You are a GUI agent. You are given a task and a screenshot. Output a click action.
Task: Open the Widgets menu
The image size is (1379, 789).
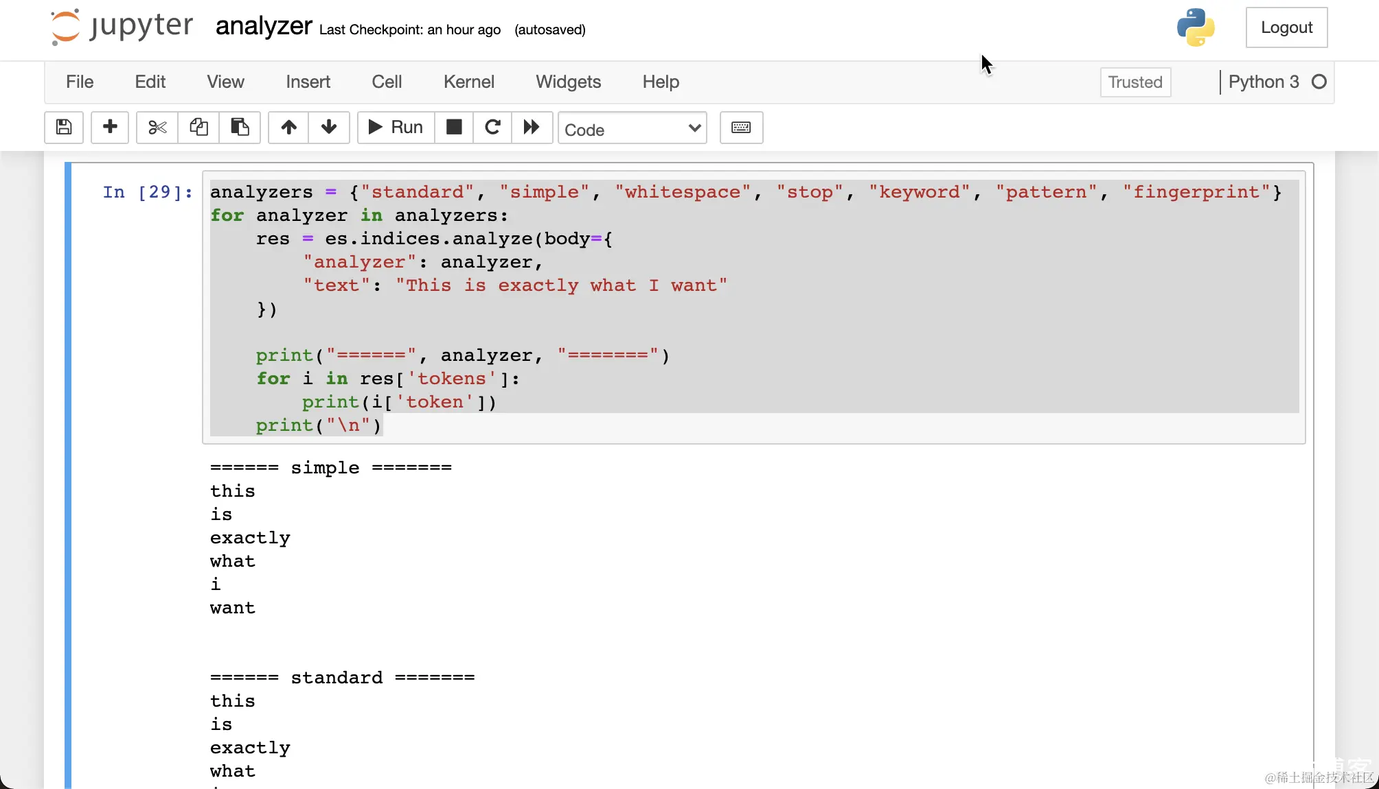[x=568, y=82]
